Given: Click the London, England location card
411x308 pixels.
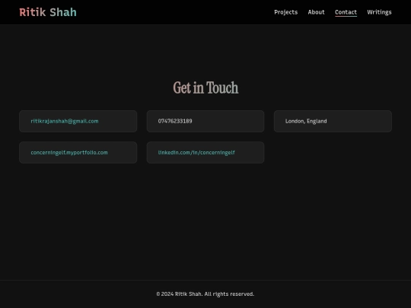Looking at the screenshot, I should [x=333, y=121].
